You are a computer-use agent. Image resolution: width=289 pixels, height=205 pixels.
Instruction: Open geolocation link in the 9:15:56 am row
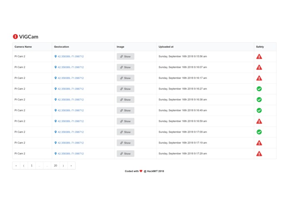69,56
